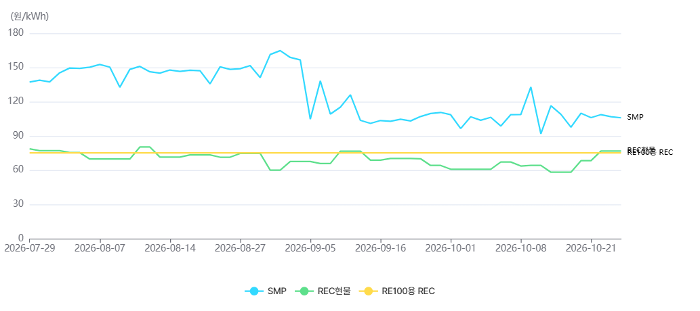700x311 pixels.
Task: Click the SMP end label beside blue line
Action: [635, 117]
